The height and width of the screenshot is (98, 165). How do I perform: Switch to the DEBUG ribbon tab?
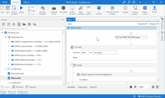[x=26, y=2]
